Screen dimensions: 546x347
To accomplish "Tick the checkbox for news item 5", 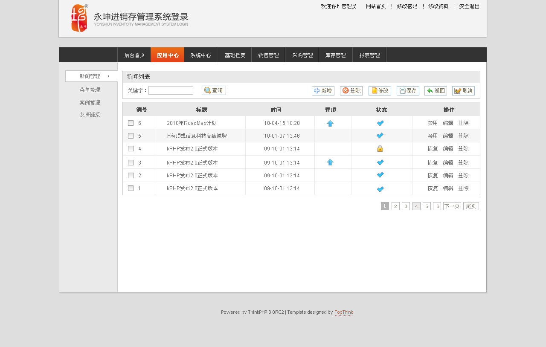I will tap(131, 136).
